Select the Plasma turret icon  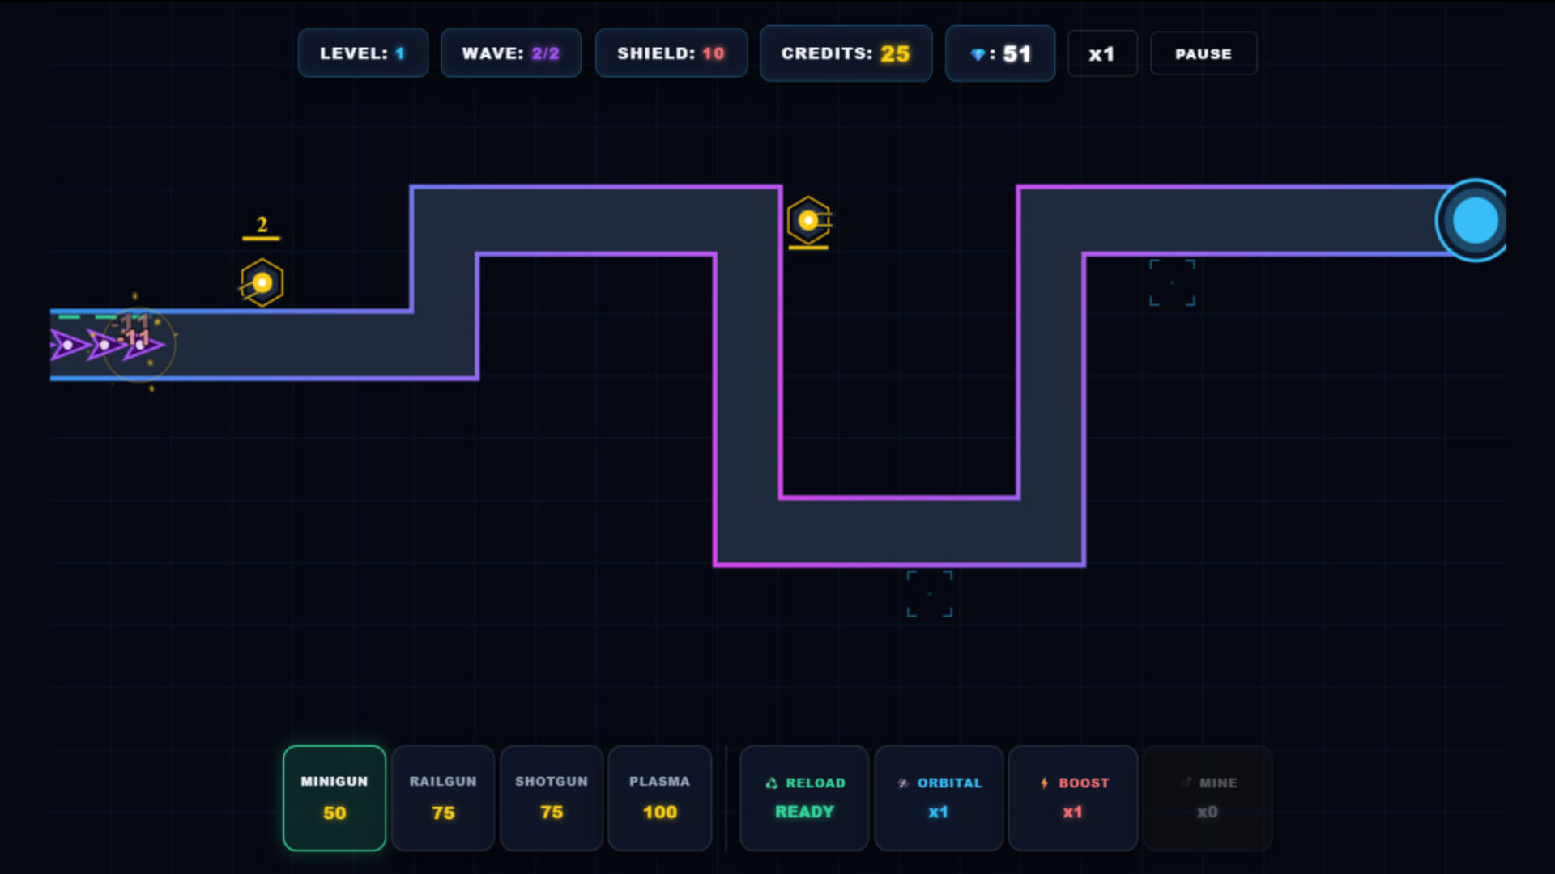pyautogui.click(x=660, y=798)
